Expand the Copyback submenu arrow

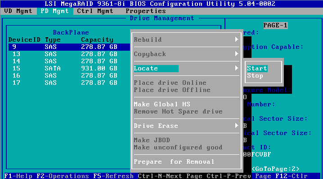point(237,54)
